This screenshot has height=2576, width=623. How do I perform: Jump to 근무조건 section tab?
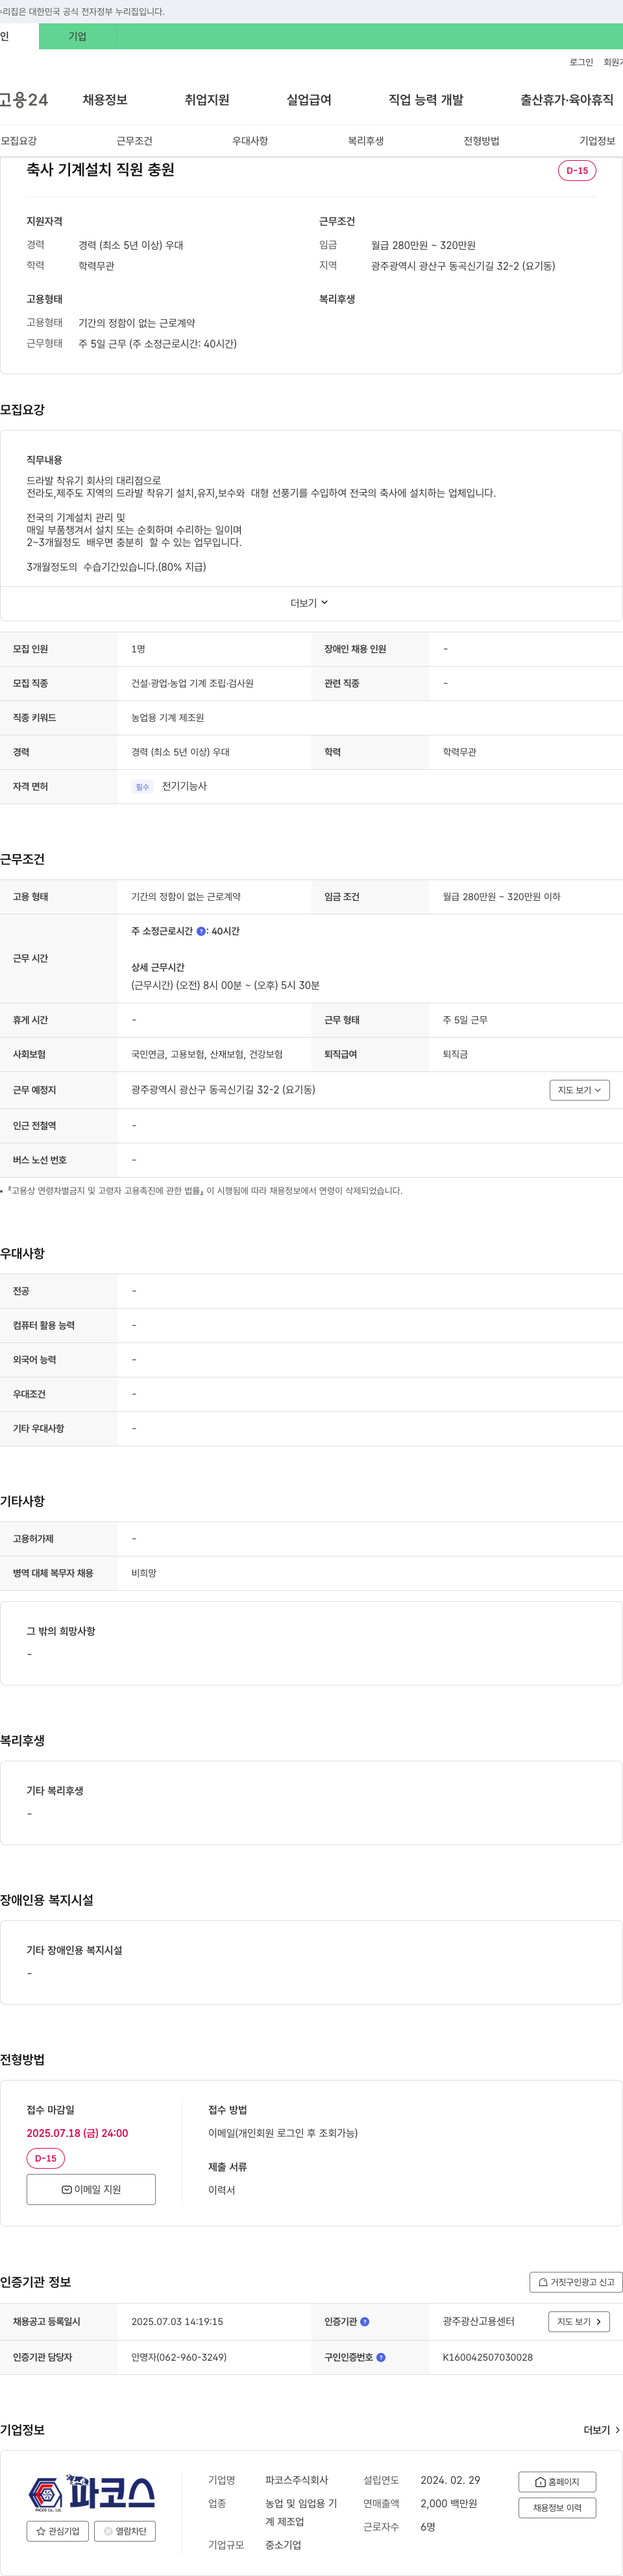[x=134, y=141]
